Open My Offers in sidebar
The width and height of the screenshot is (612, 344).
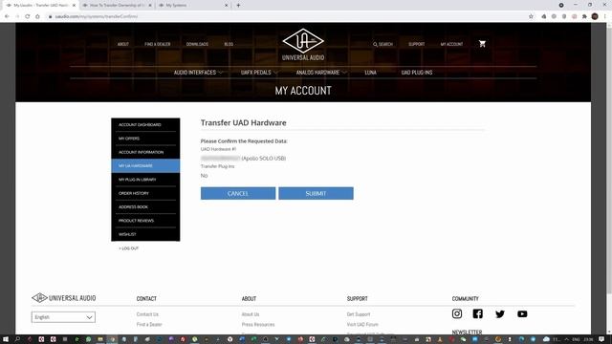pos(145,139)
